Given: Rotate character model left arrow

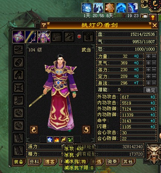Looking at the screenshot, I should click(34, 129).
